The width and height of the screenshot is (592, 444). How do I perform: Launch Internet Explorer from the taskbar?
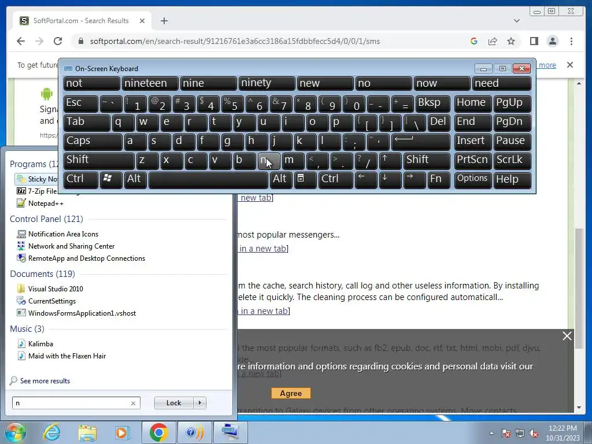click(x=51, y=432)
